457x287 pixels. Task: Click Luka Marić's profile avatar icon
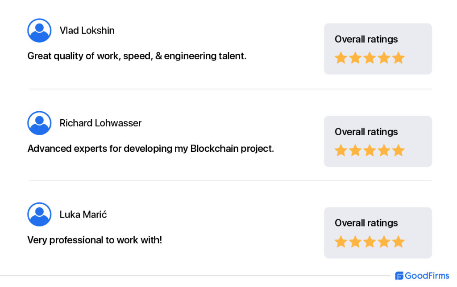(x=39, y=214)
